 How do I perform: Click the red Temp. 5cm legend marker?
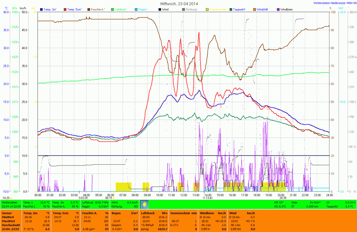point(65,9)
